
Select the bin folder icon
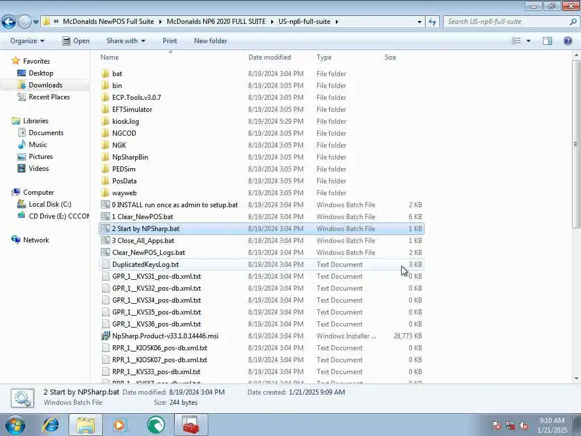105,85
